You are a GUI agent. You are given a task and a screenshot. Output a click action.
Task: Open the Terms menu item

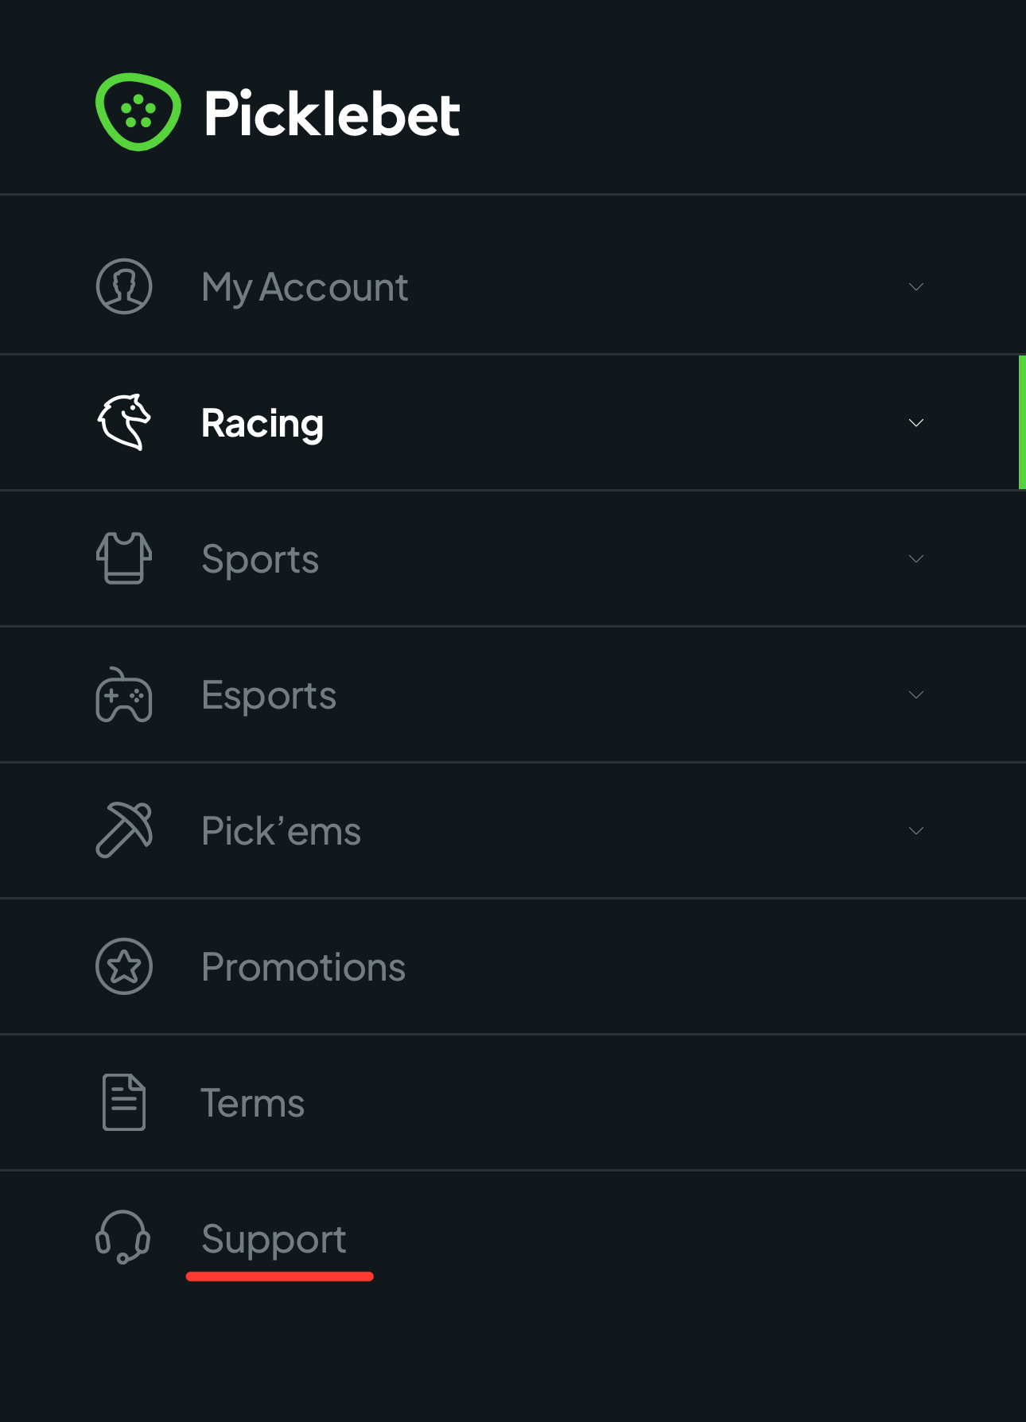[513, 1102]
